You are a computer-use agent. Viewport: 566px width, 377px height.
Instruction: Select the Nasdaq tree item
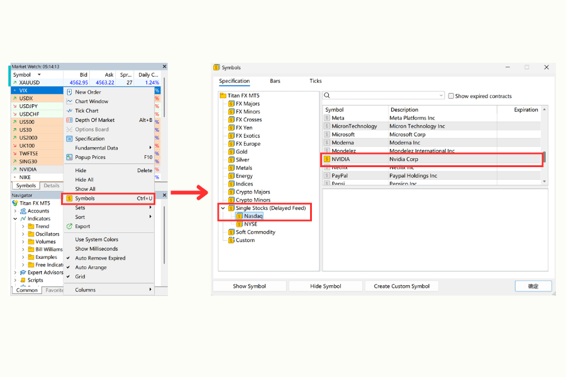click(x=253, y=216)
